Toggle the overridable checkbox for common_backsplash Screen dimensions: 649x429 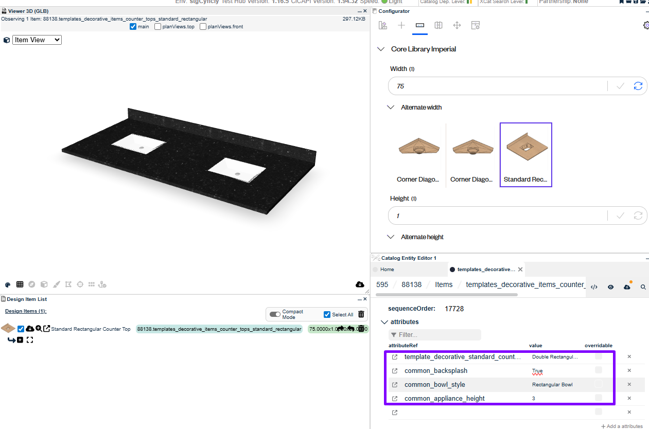click(x=599, y=370)
